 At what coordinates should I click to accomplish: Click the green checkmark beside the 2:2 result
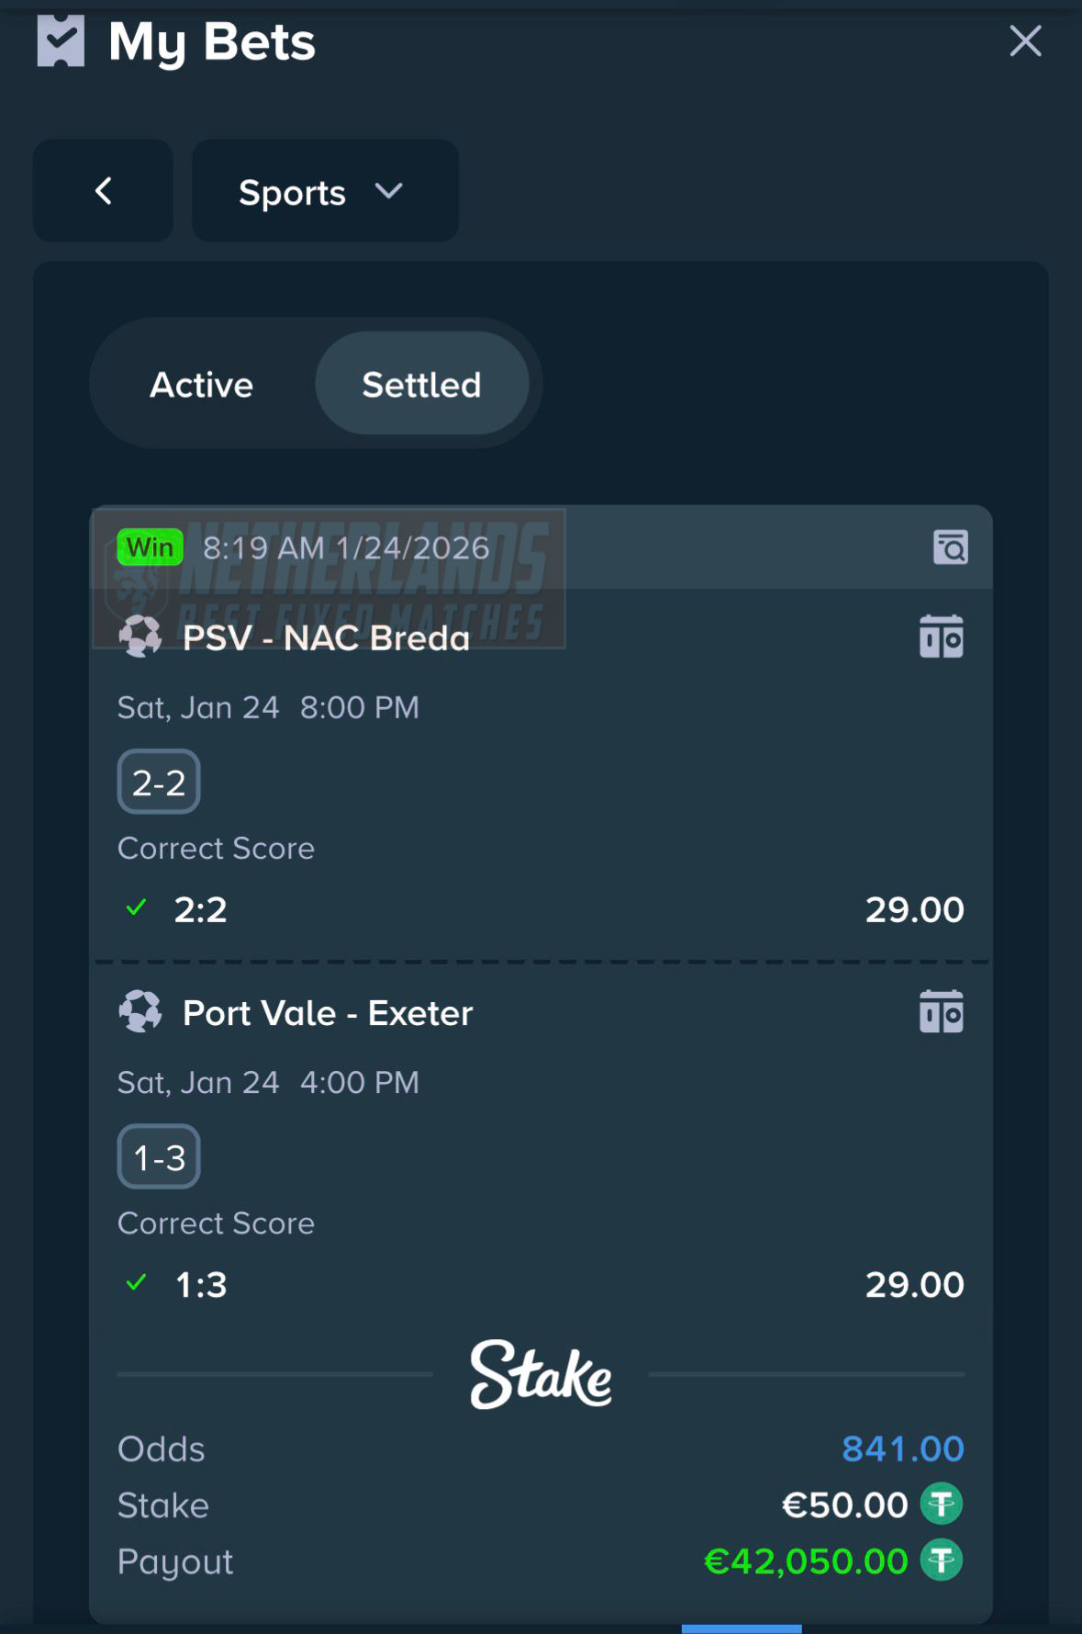(136, 908)
